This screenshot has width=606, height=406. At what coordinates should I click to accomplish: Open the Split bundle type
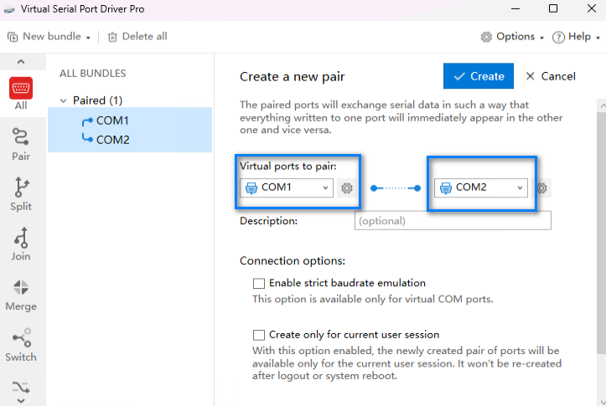[21, 194]
